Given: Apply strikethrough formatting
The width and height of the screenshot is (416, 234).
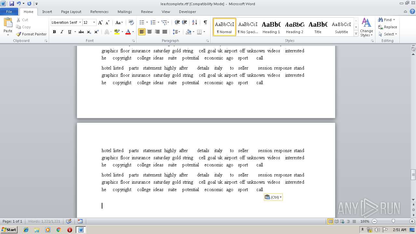Looking at the screenshot, I should pyautogui.click(x=81, y=32).
